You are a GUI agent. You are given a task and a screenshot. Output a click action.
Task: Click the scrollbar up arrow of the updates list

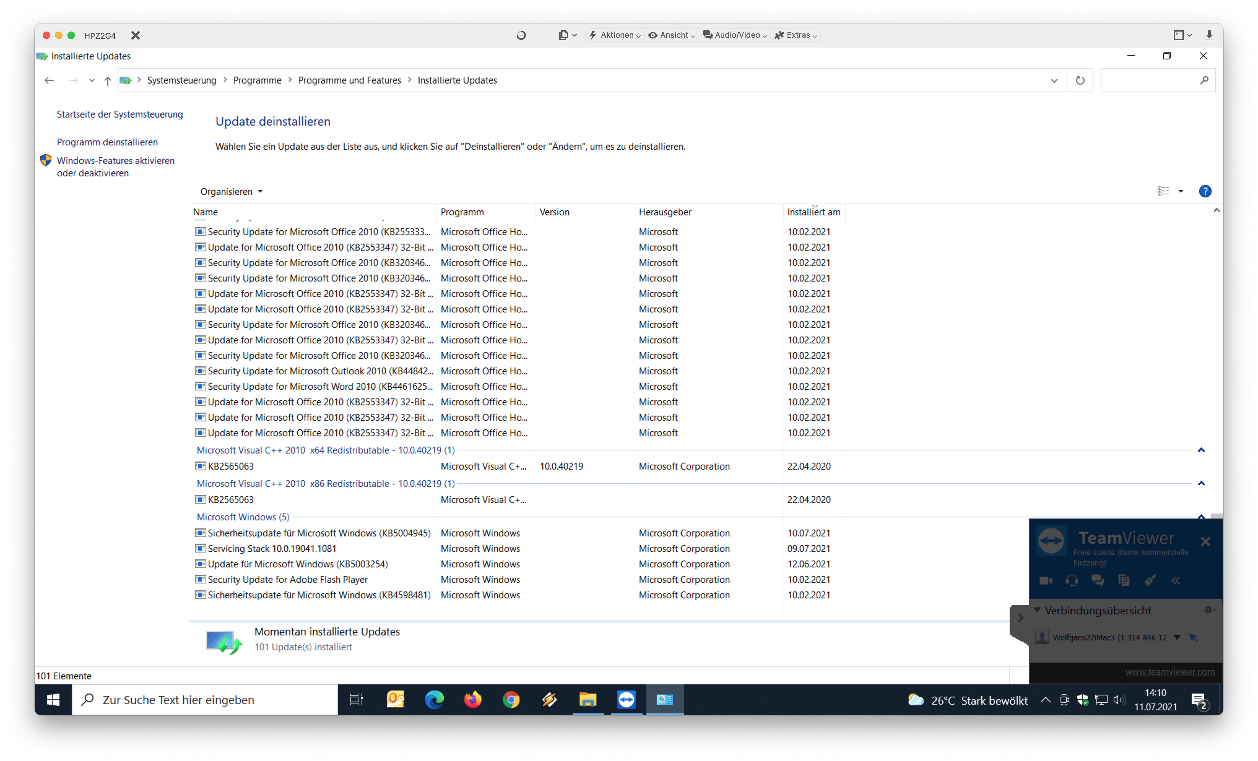tap(1217, 210)
